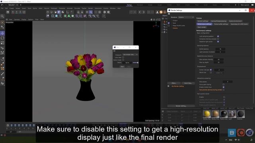Select the tan wood material thumbnail
Image resolution: width=255 pixels, height=143 pixels.
point(215,114)
